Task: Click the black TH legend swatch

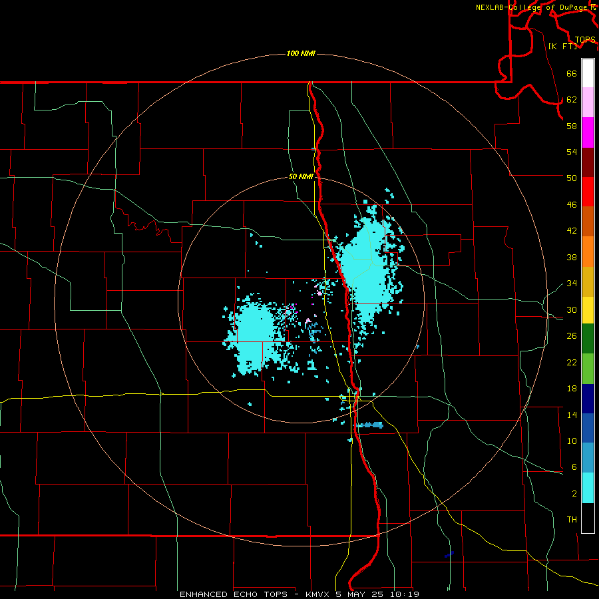Action: [588, 518]
